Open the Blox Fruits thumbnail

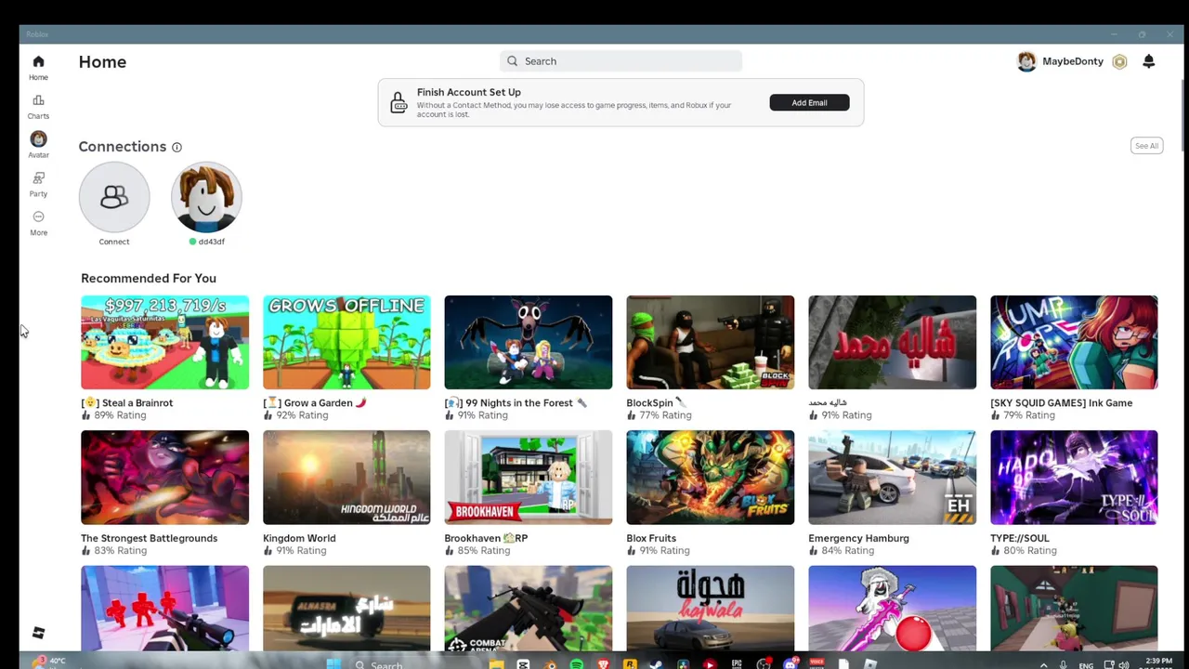[x=711, y=478]
